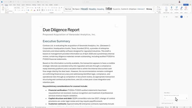The height and width of the screenshot is (108, 192).
Task: Click the plus icon in prompt box
Action: click(x=165, y=98)
